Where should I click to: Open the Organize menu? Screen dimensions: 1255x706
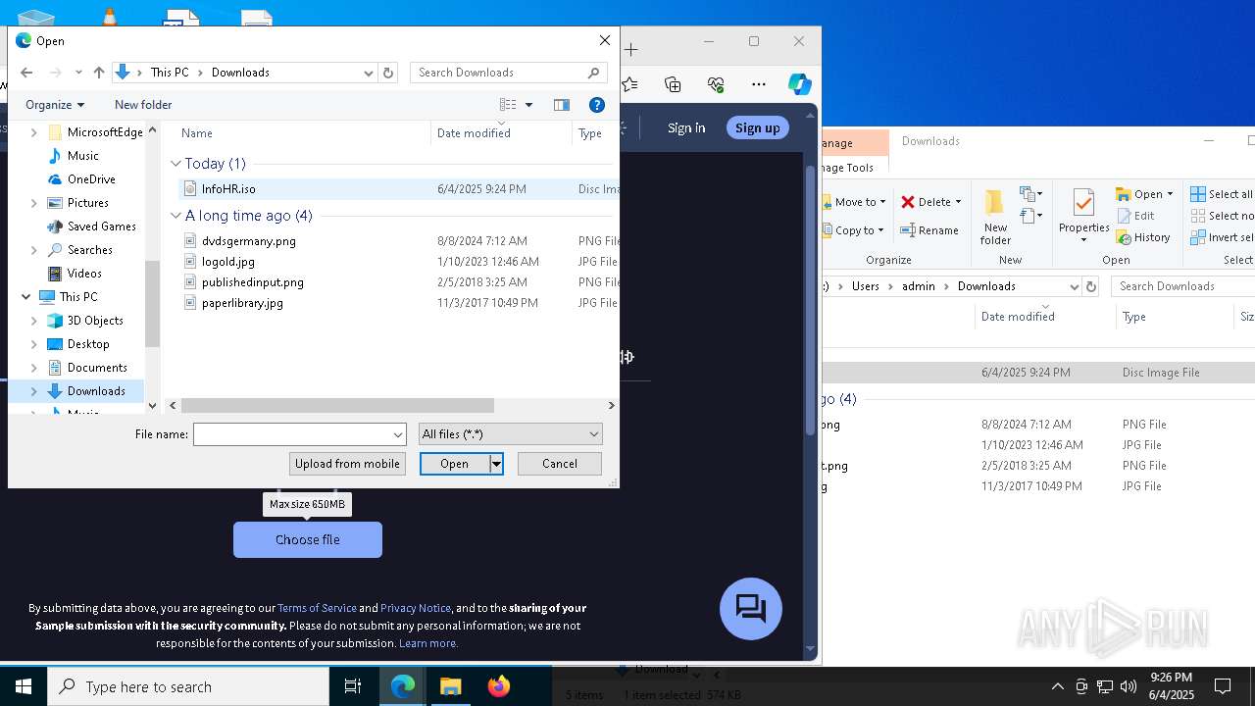(55, 105)
